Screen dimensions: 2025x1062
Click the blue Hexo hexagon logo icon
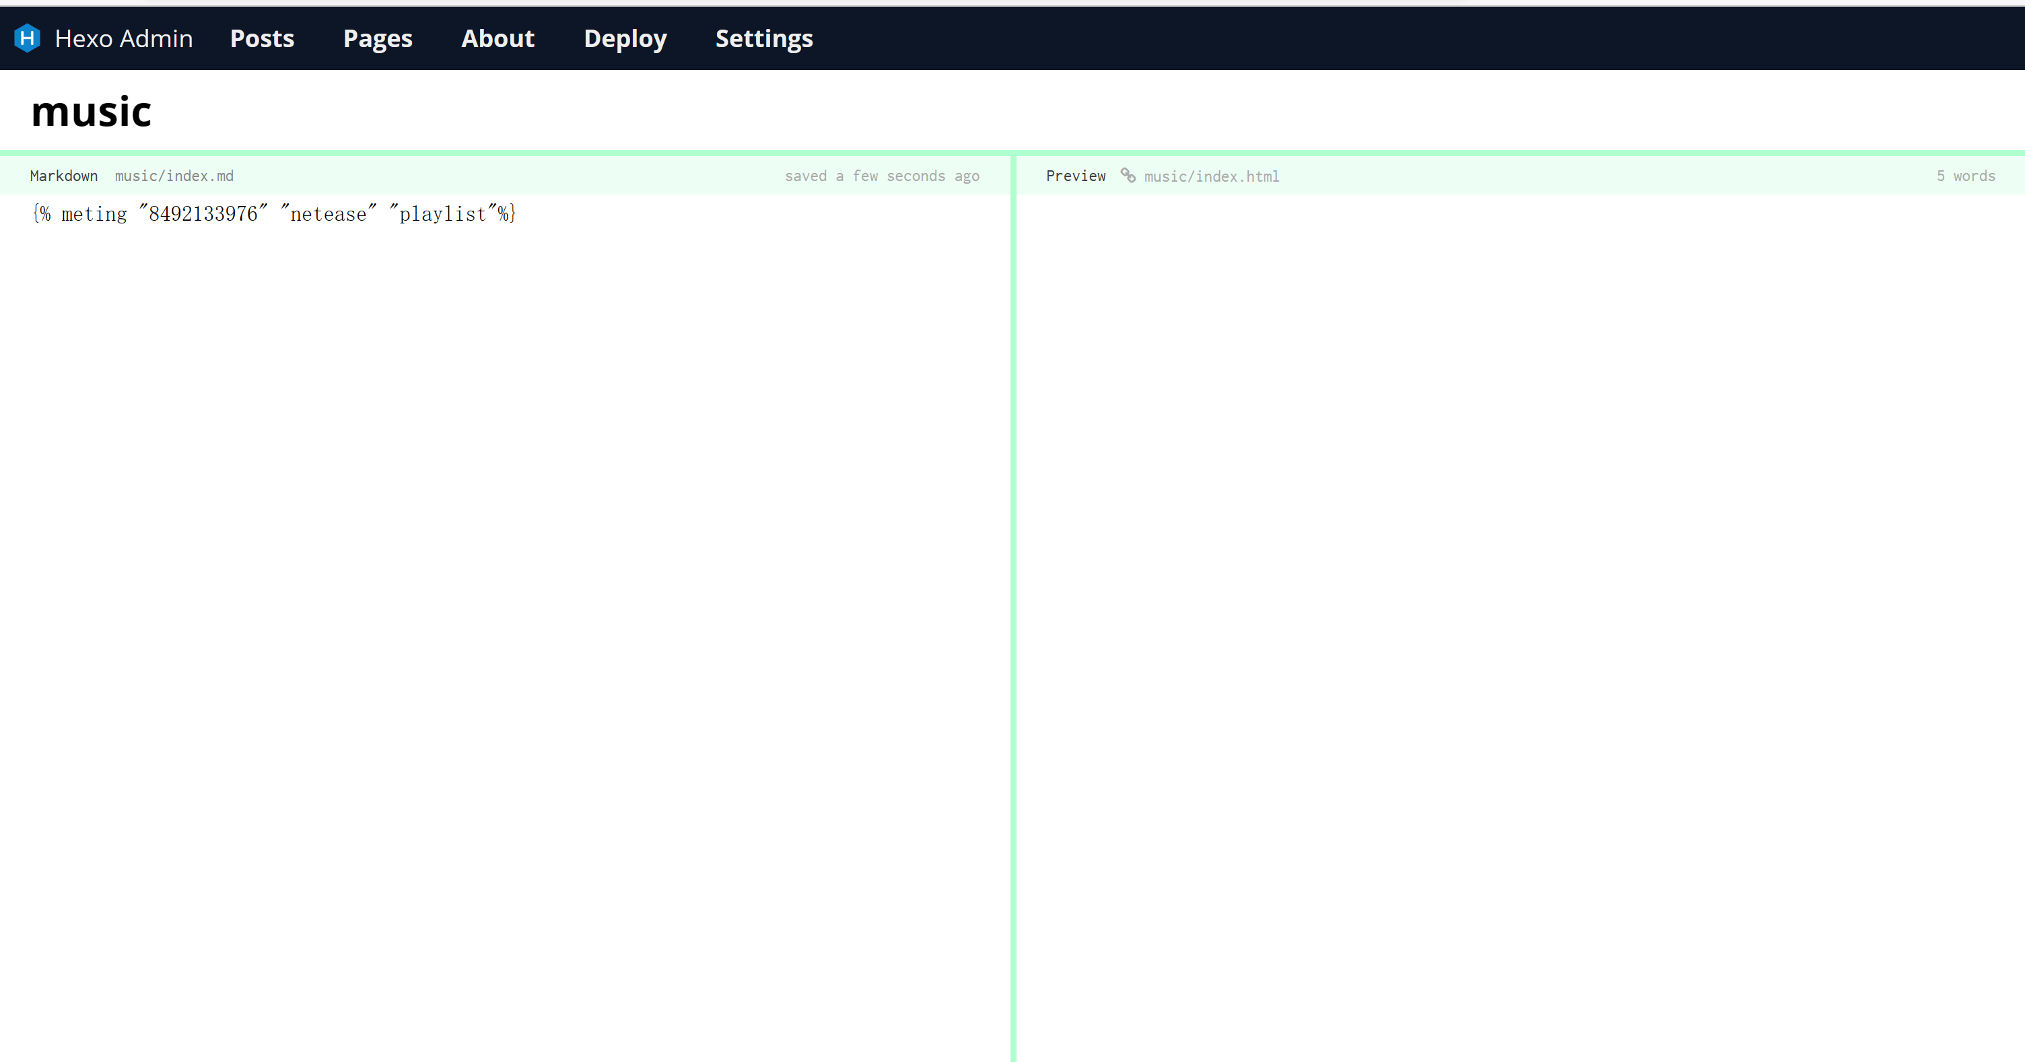point(27,38)
